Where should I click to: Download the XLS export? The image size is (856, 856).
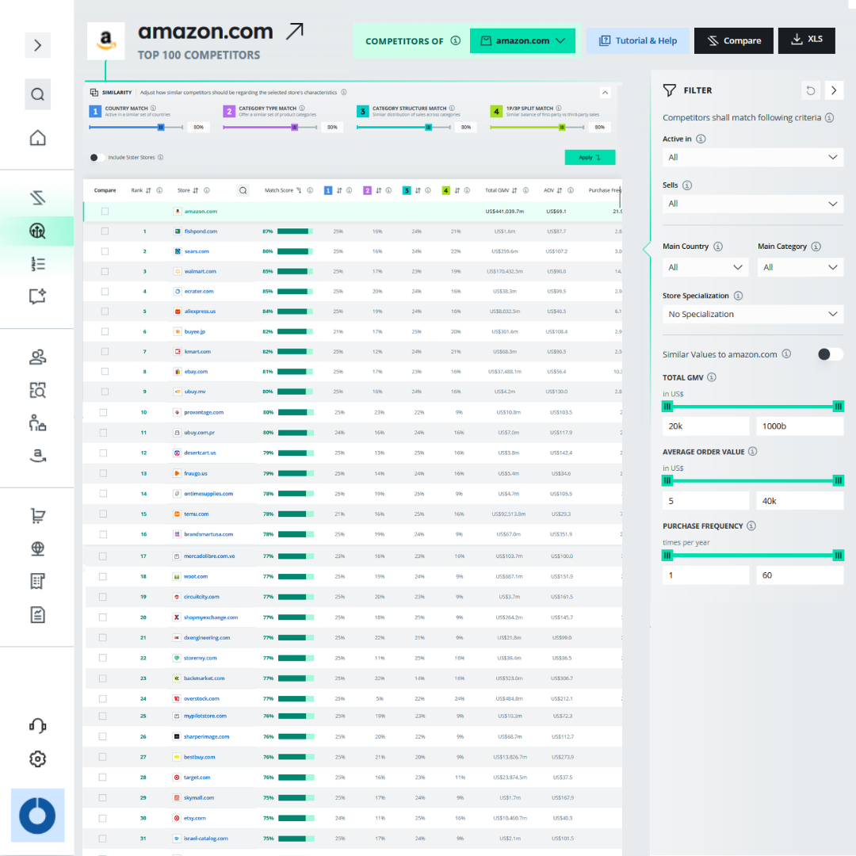806,41
